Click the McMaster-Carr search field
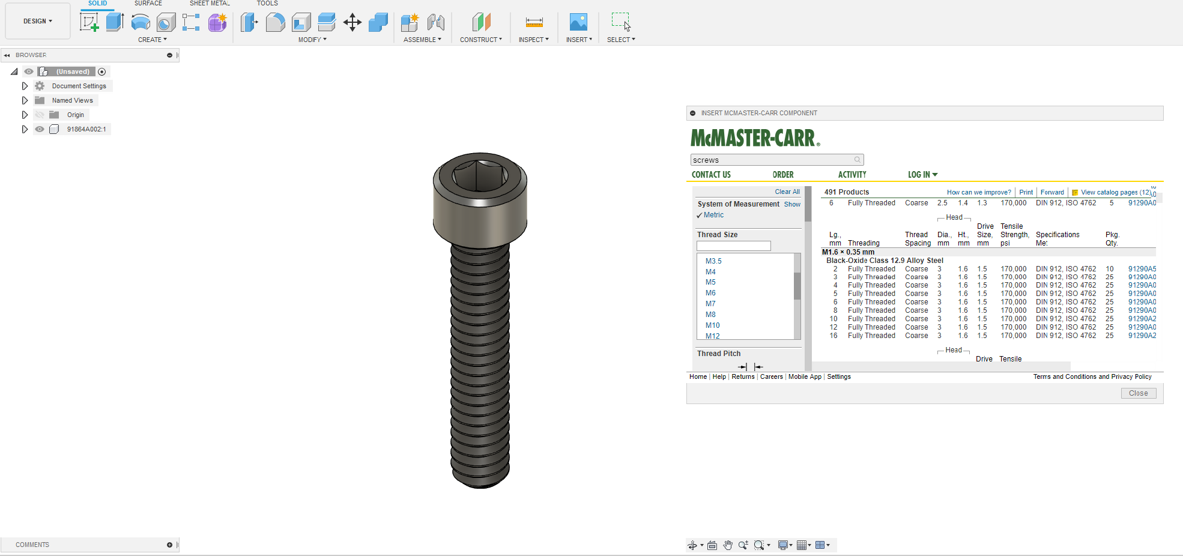Screen dimensions: 1183x556 772,160
